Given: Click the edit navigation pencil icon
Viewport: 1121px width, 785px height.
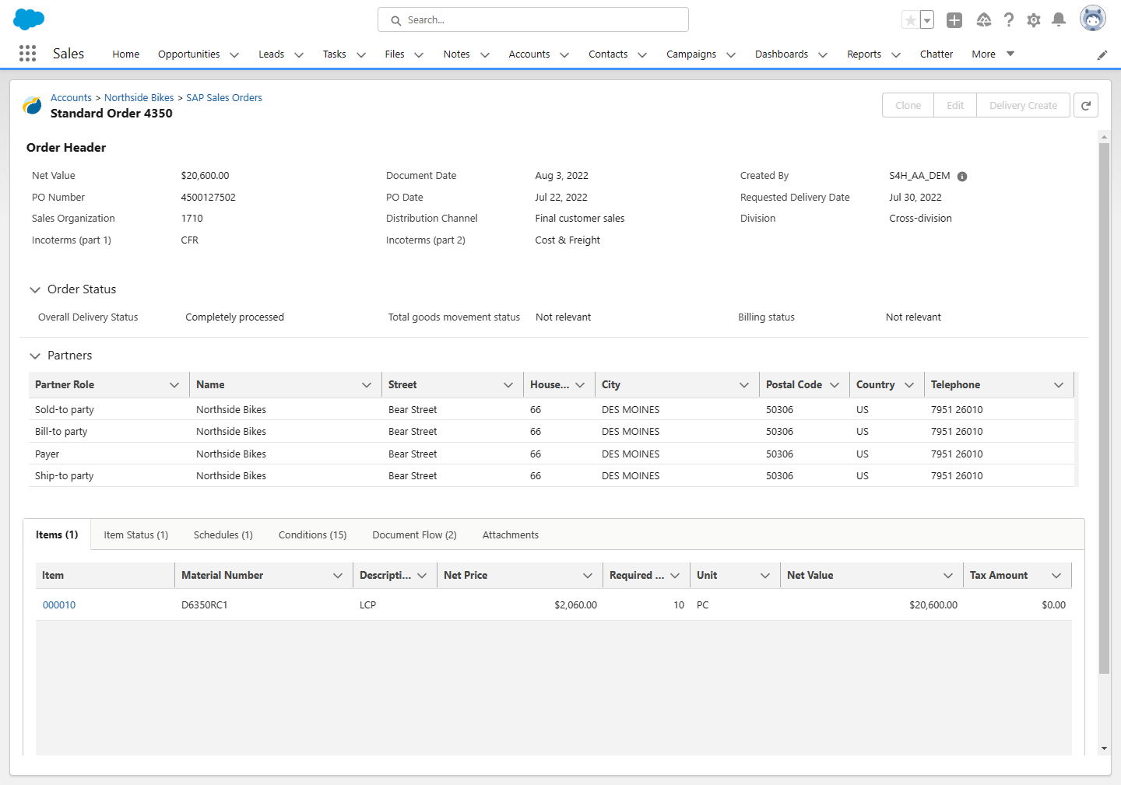Looking at the screenshot, I should 1102,54.
